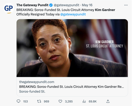Follow the blue @gatewaypundit mention link
This screenshot has width=134, height=106.
[73, 14]
